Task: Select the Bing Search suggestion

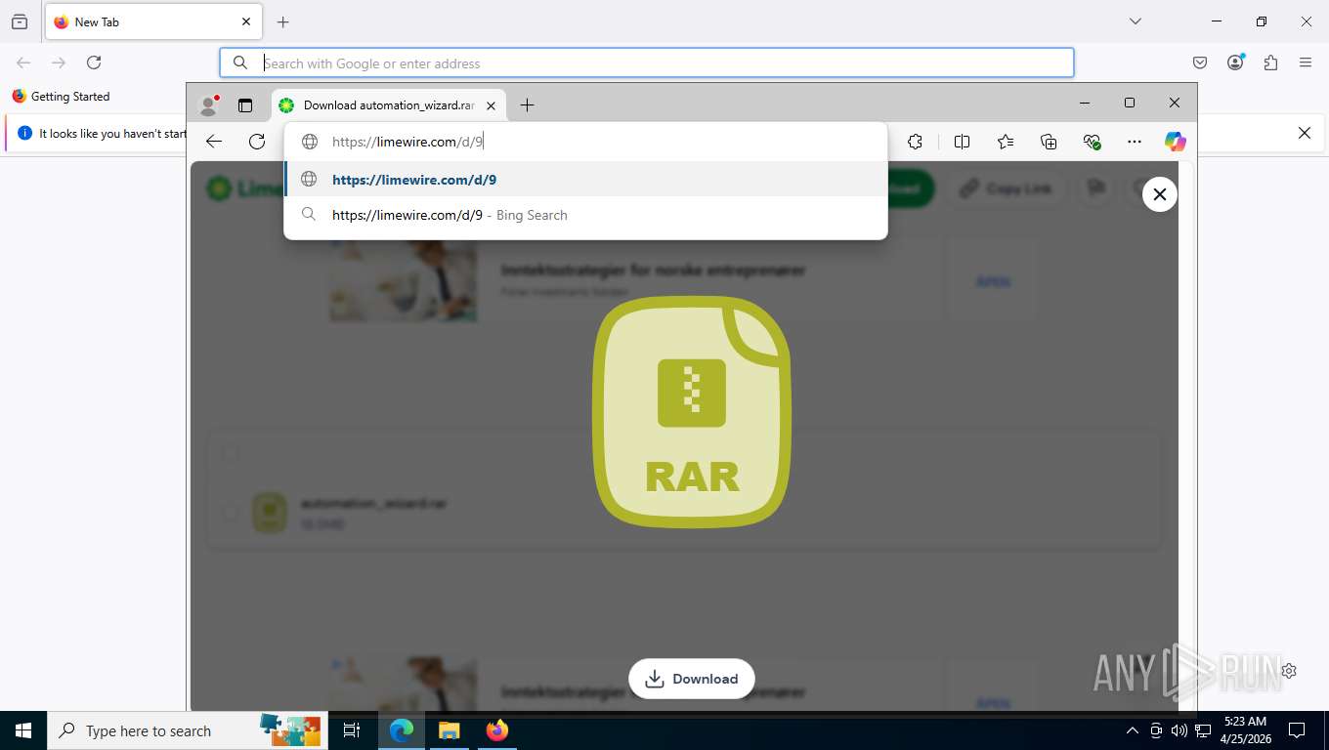Action: pos(585,215)
